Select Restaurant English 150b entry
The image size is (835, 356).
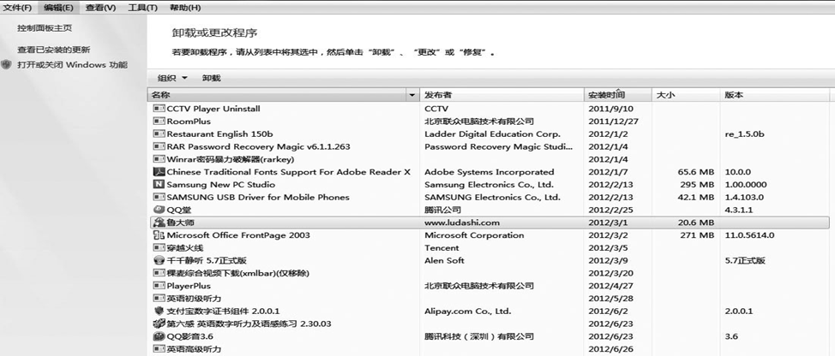220,133
